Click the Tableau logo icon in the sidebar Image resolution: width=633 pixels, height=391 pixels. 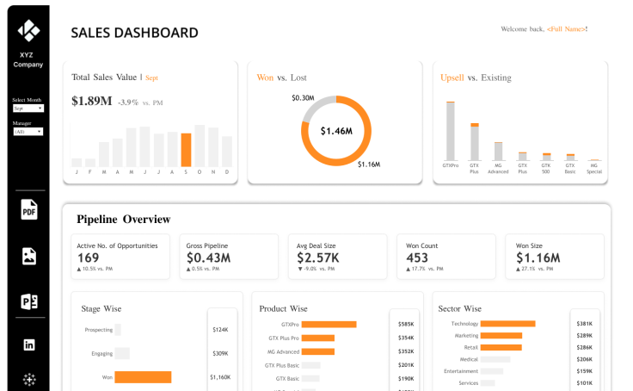[29, 379]
